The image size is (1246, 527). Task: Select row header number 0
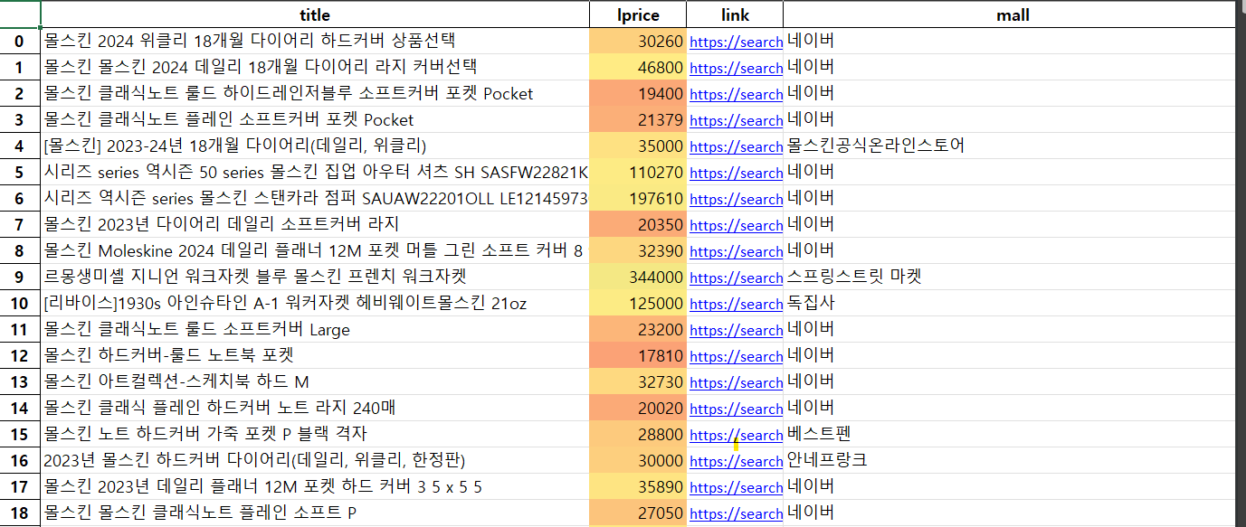pos(17,41)
